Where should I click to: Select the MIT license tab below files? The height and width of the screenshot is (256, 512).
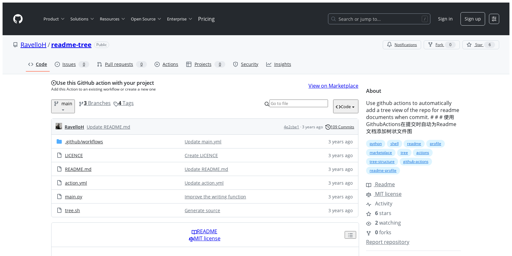tap(204, 238)
